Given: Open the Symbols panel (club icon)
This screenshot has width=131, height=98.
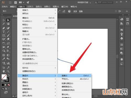Looking at the screenshot, I should 122,38.
